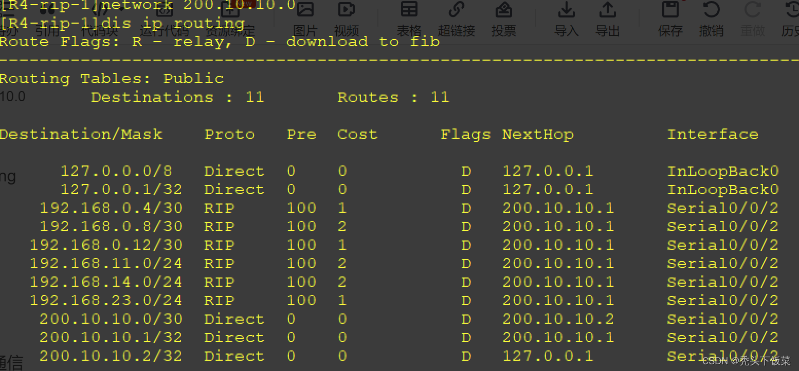
Task: Click the Pre column header
Action: pos(301,135)
